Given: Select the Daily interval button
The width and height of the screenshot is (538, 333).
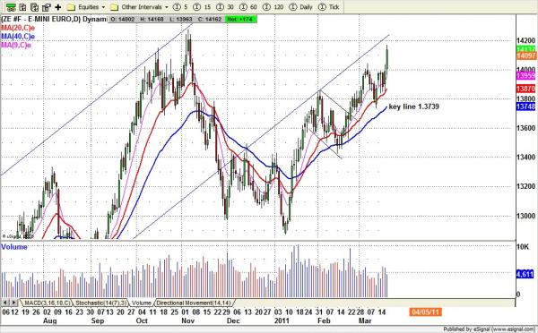Looking at the screenshot, I should 301,7.
